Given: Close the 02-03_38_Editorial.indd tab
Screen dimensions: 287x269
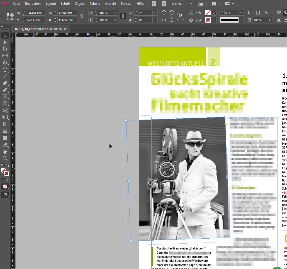Looking at the screenshot, I should point(65,29).
